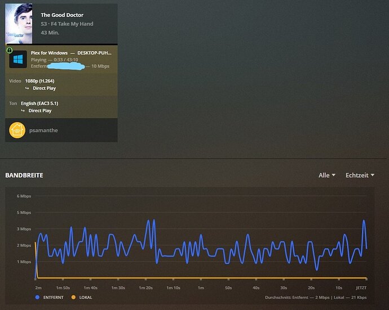Click the BANDBREITE section heading
The width and height of the screenshot is (389, 310).
[x=24, y=176]
